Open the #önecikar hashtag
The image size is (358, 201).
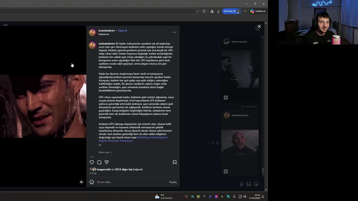point(114,141)
